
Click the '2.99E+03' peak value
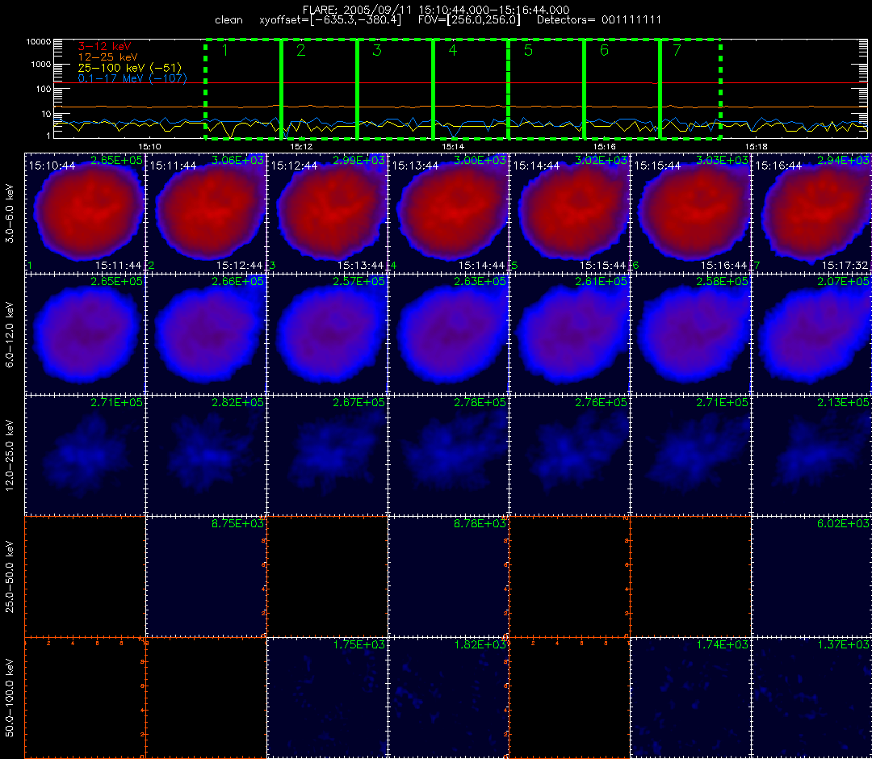tap(358, 160)
